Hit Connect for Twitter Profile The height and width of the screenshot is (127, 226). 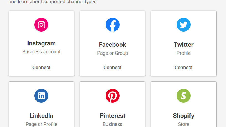click(183, 67)
